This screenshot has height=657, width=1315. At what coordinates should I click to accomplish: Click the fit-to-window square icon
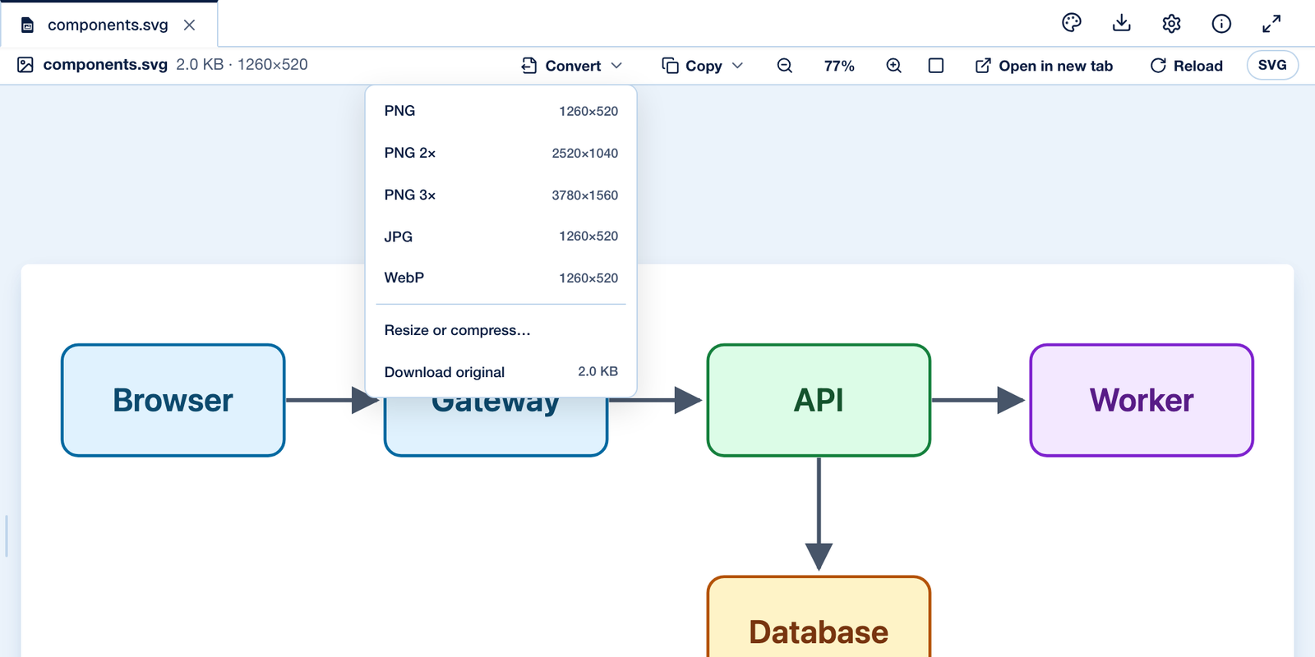coord(936,66)
